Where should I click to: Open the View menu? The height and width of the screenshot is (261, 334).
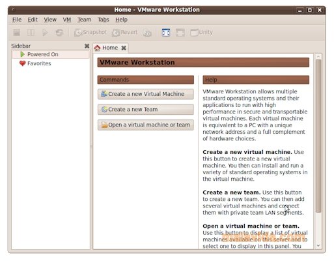click(x=50, y=20)
